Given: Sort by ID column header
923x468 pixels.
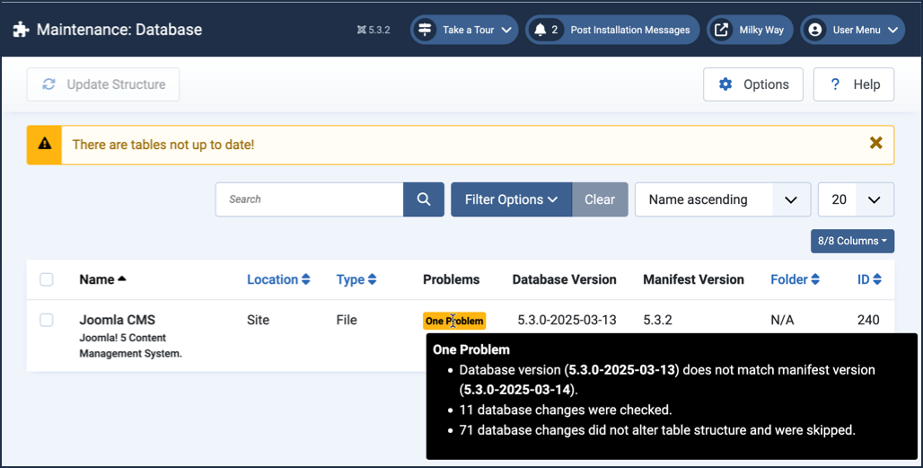Looking at the screenshot, I should (x=869, y=279).
